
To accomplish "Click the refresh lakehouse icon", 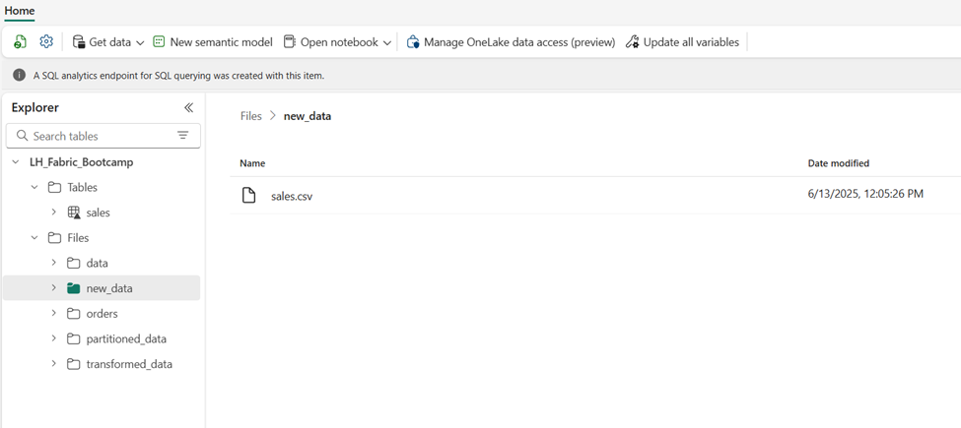I will 21,41.
